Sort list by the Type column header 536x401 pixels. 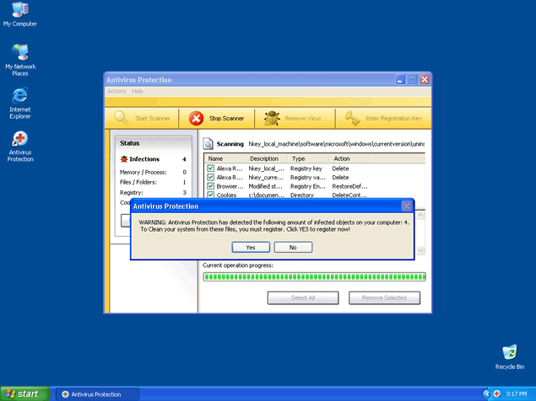click(x=307, y=158)
